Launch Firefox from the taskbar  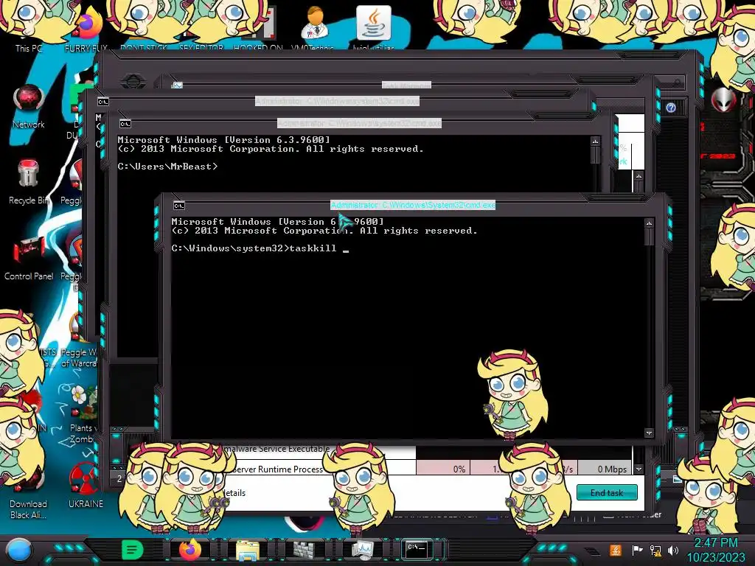click(190, 550)
